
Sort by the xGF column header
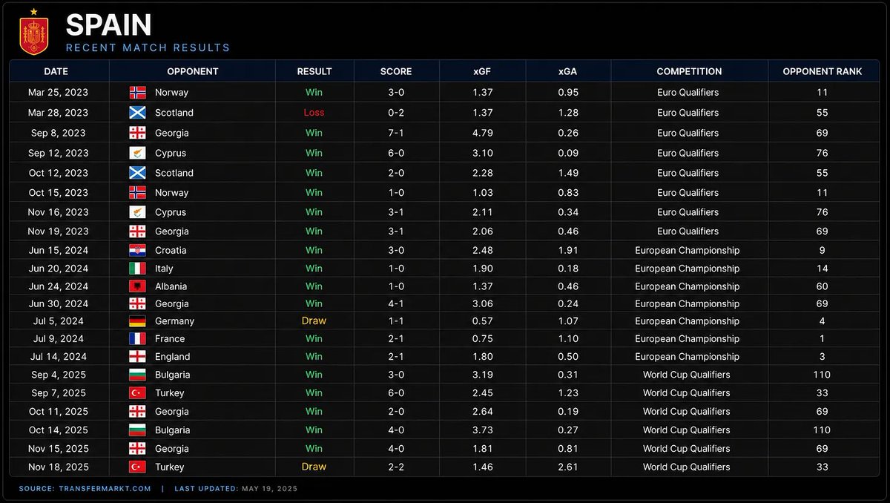click(x=482, y=72)
